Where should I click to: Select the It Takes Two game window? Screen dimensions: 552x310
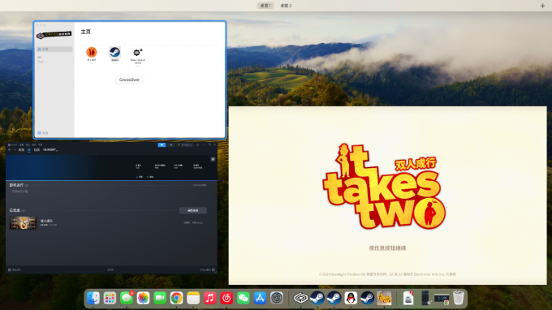pyautogui.click(x=387, y=196)
